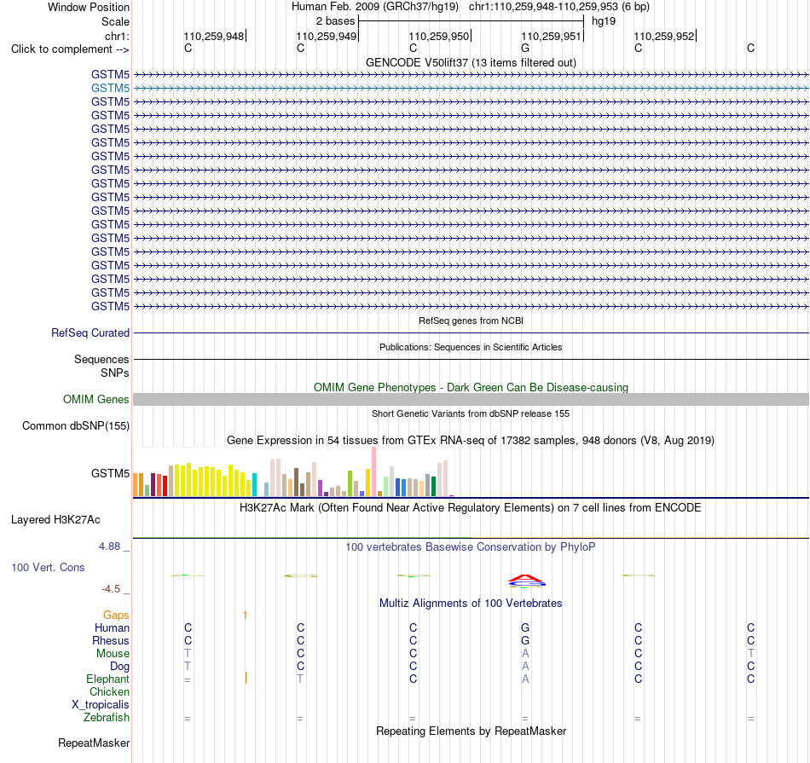Image resolution: width=810 pixels, height=763 pixels.
Task: Select the 'Dog' species label
Action: (x=119, y=667)
